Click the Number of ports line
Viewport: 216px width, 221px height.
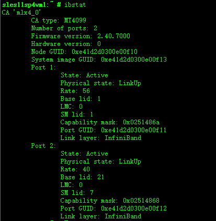pyautogui.click(x=64, y=28)
